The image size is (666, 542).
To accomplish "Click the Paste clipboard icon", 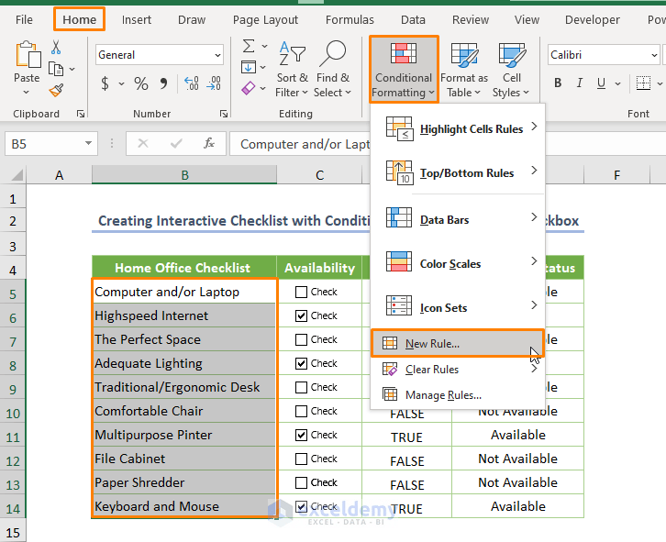I will click(28, 54).
